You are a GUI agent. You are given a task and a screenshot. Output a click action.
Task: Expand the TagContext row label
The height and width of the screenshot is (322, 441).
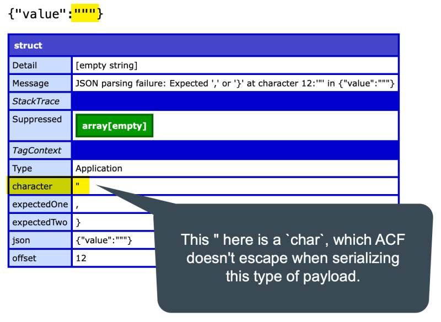[36, 150]
